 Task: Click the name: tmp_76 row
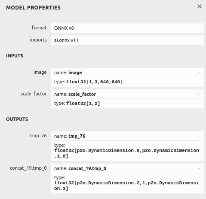[127, 136]
